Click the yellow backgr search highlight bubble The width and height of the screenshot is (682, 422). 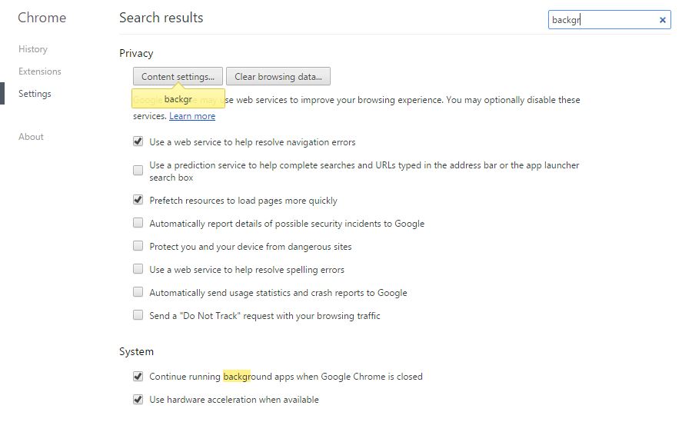[x=178, y=100]
